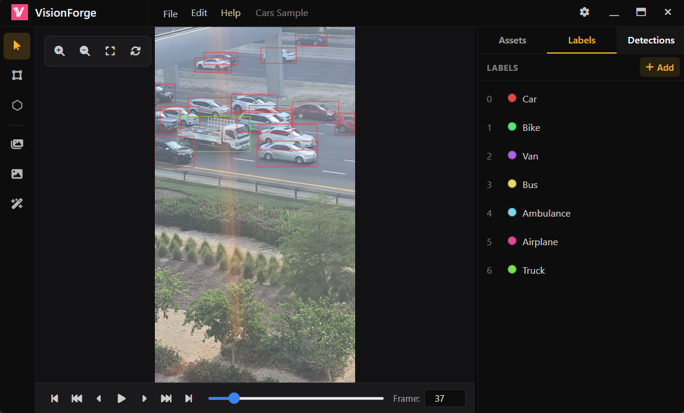Select the Truck label text
Image resolution: width=684 pixels, height=413 pixels.
point(533,270)
